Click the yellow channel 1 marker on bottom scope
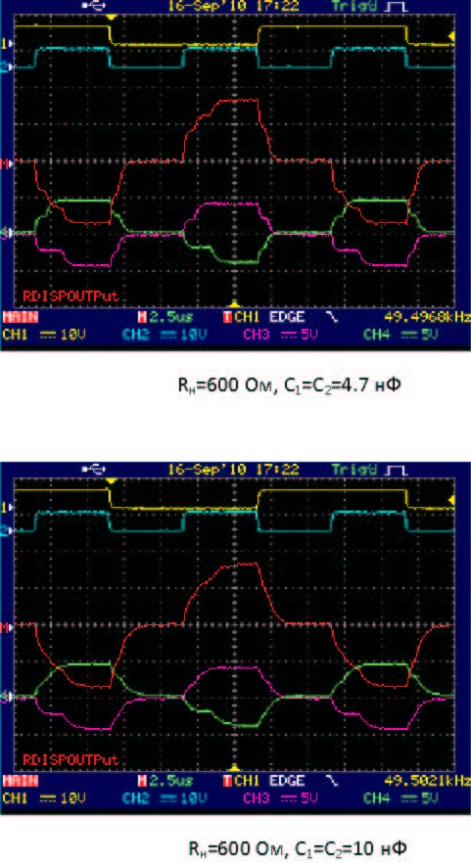 (4, 508)
